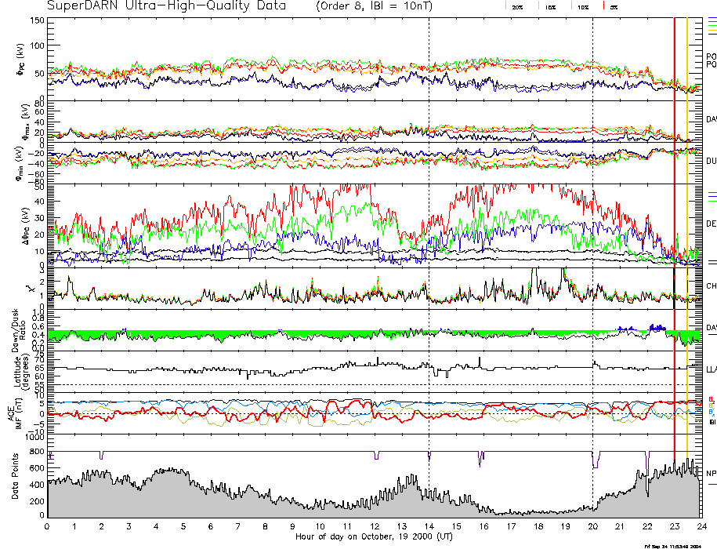Screen dimensions: 717x549
Task: Click the Data Points y-axis label
Action: pos(16,484)
